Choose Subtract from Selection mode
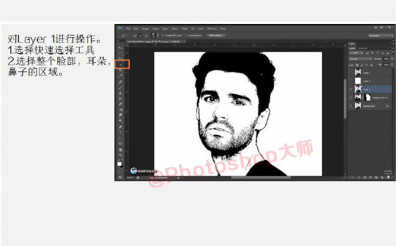 146,35
